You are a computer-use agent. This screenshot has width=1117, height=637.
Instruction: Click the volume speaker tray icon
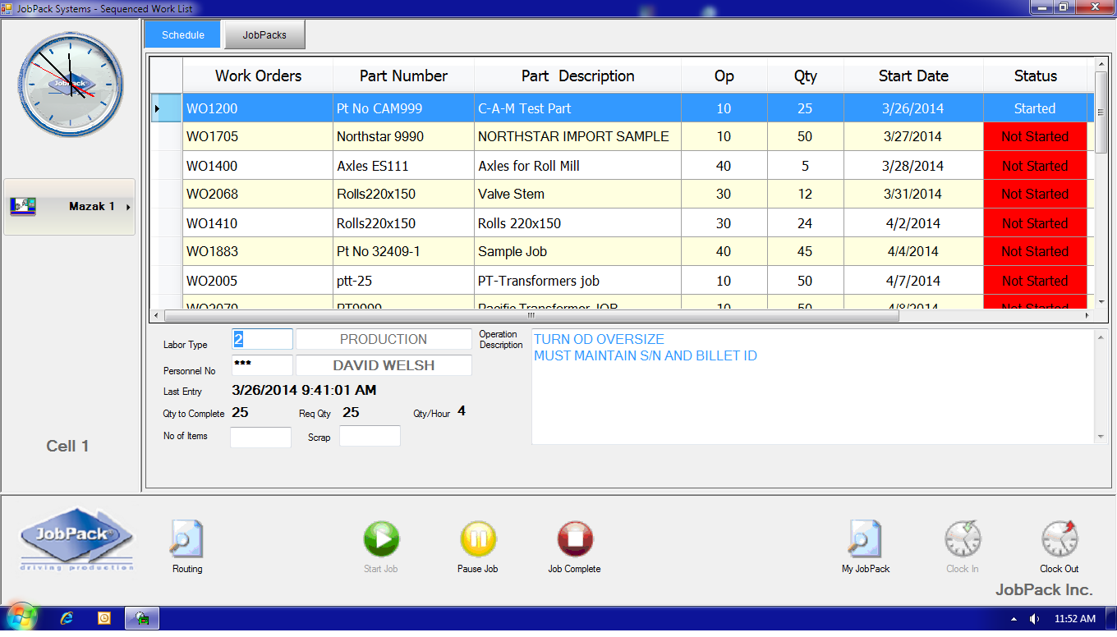click(1035, 618)
